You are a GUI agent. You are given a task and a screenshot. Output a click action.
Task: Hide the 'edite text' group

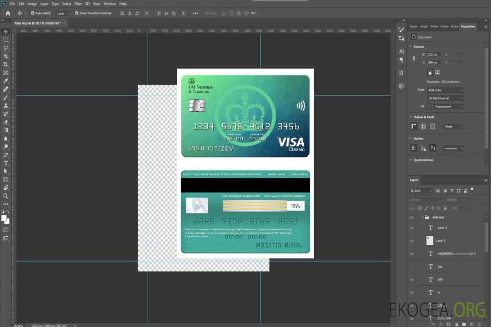[412, 218]
